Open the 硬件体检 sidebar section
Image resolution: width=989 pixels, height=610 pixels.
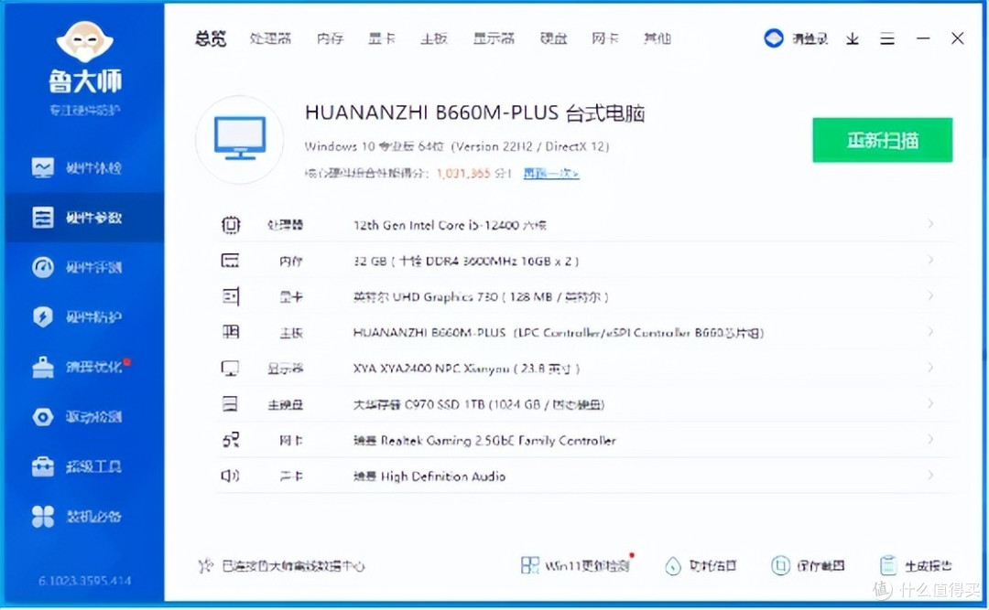click(x=76, y=167)
